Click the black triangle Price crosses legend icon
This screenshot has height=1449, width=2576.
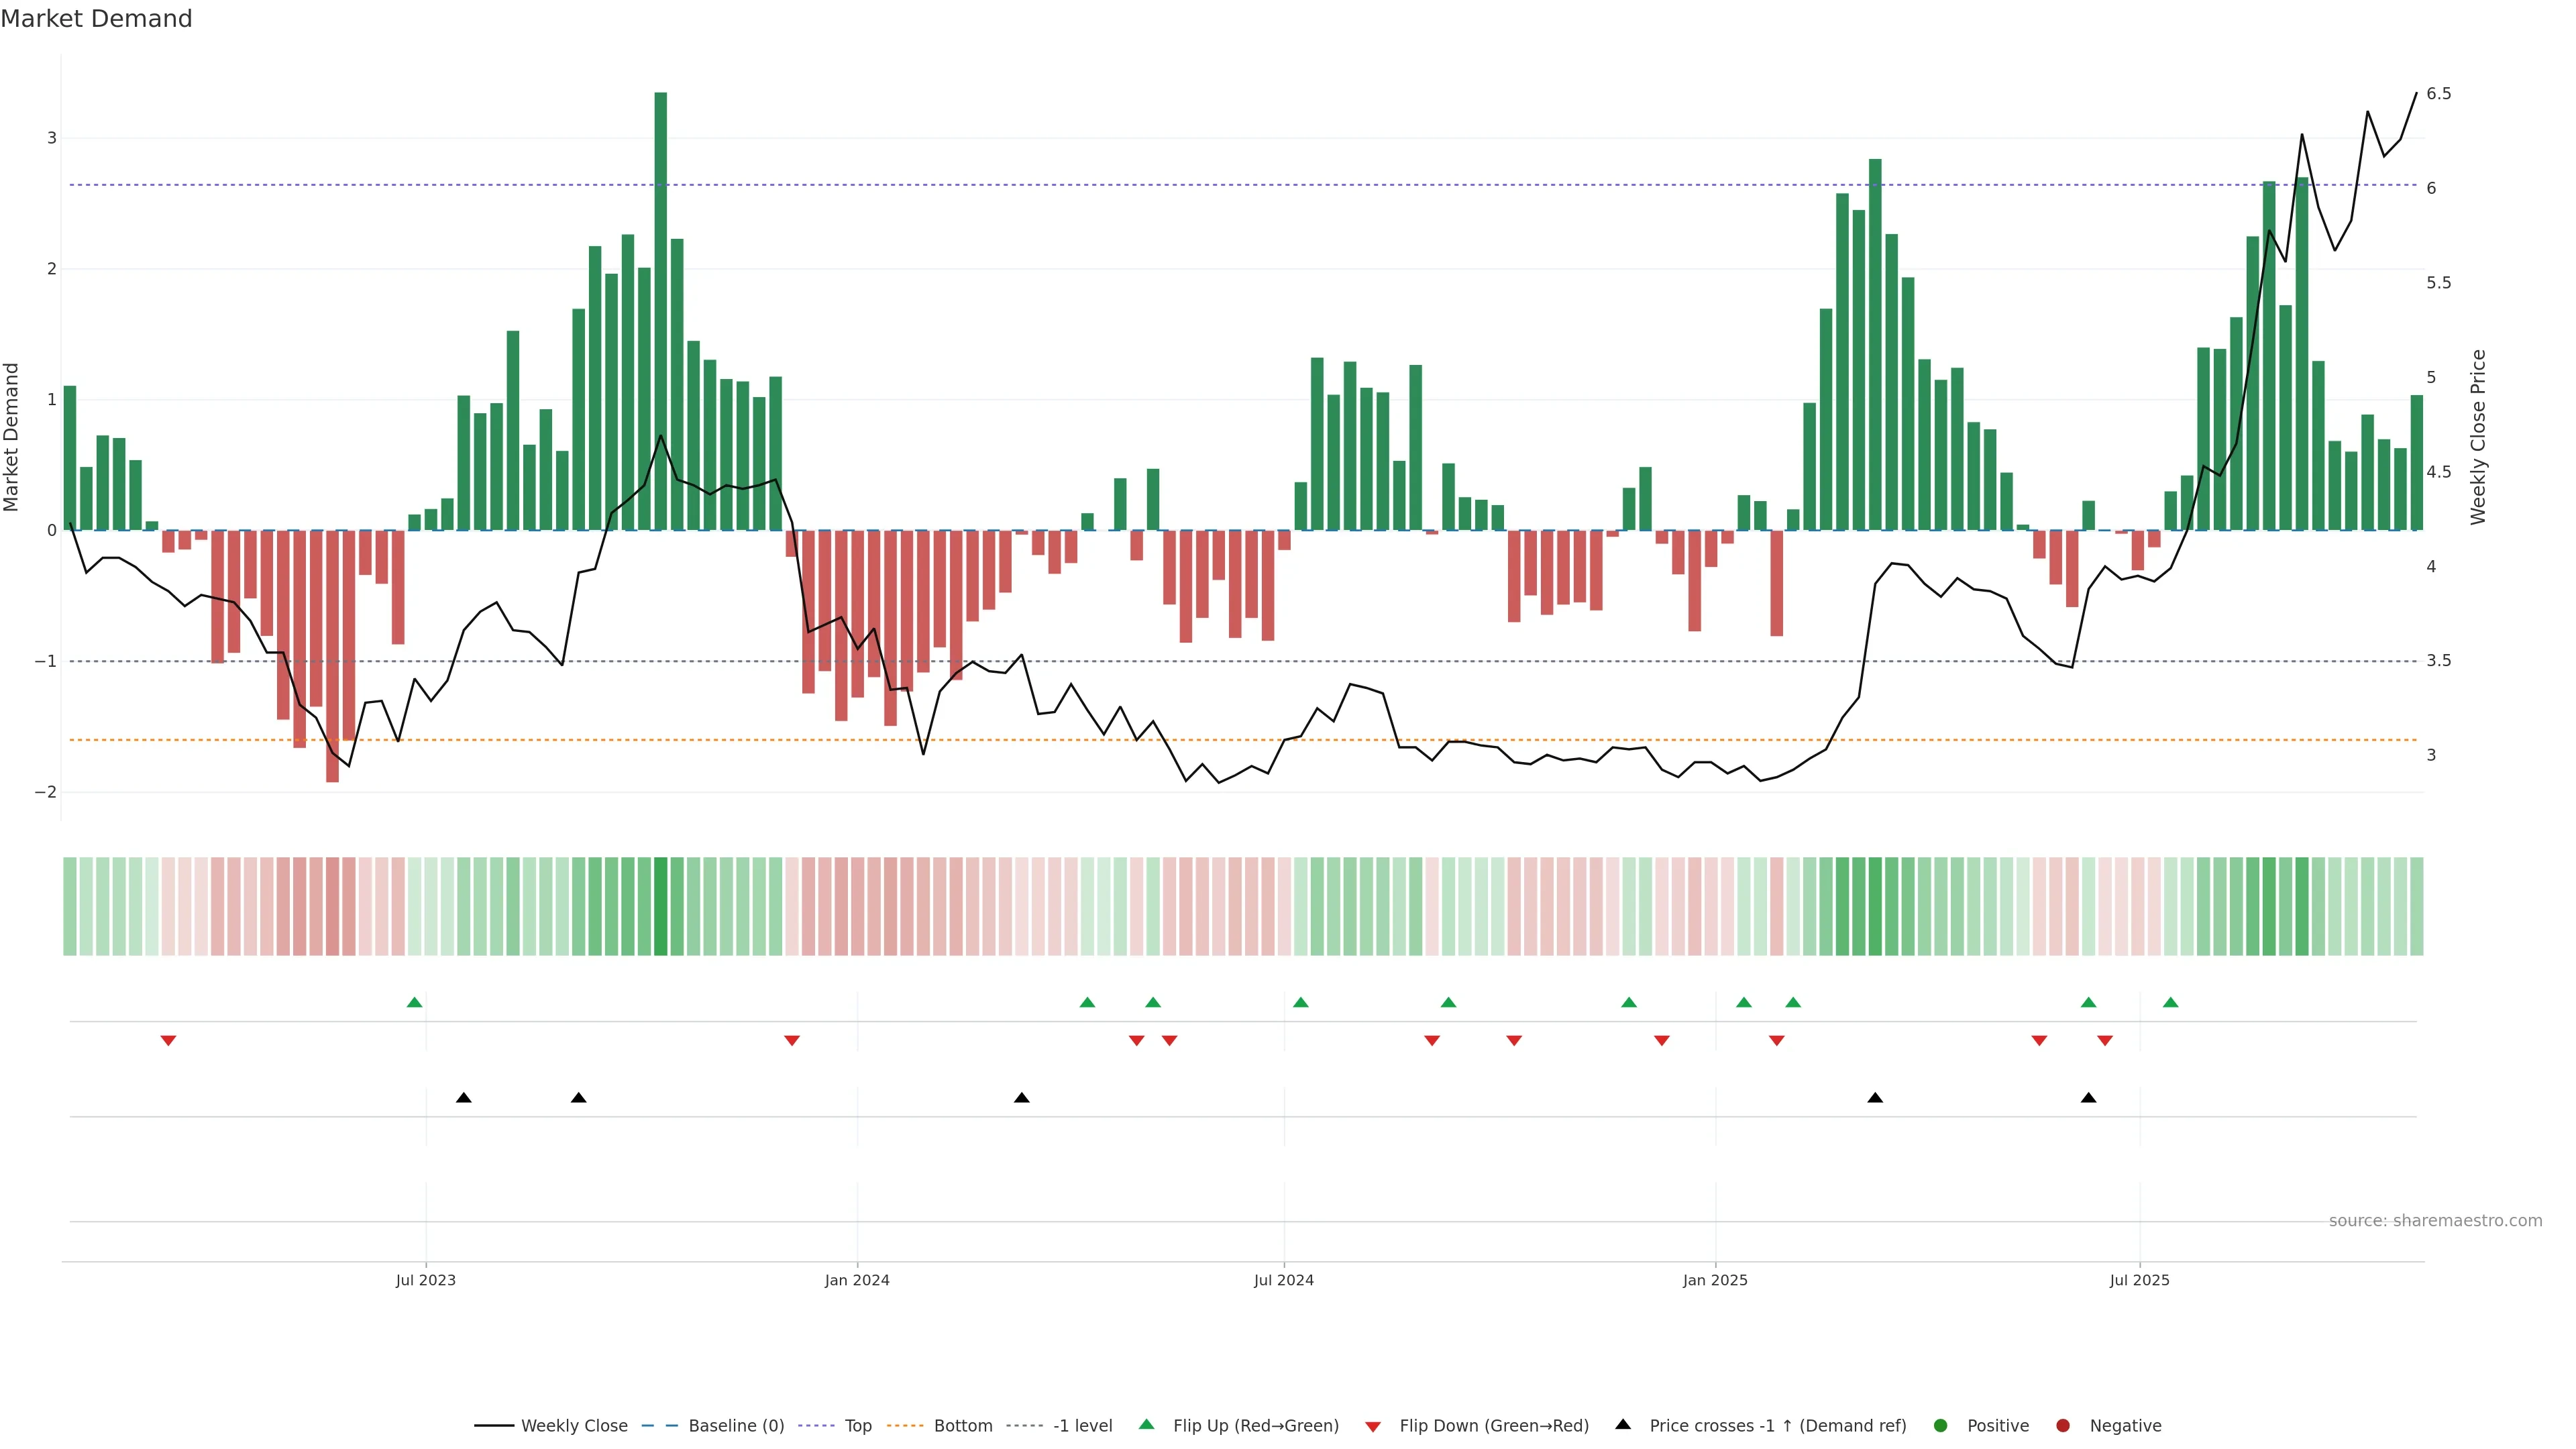pyautogui.click(x=1623, y=1424)
